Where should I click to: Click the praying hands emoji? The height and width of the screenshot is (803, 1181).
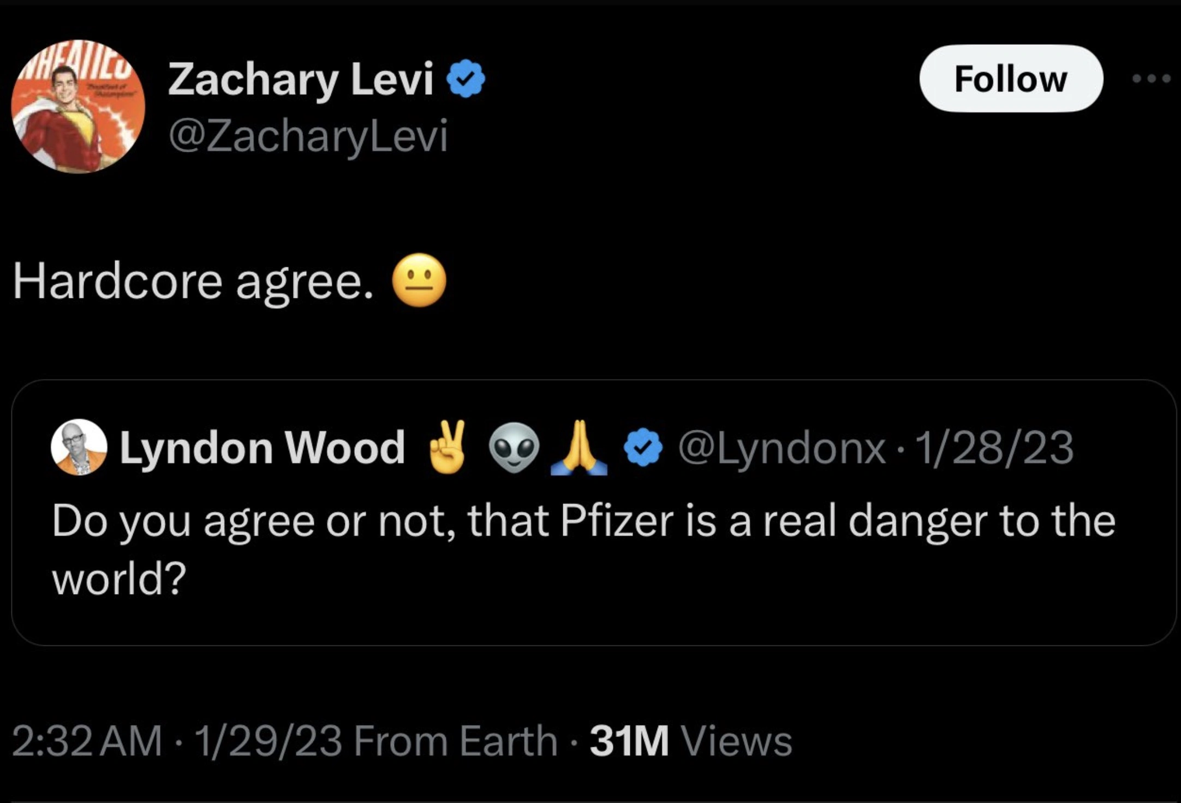[578, 448]
